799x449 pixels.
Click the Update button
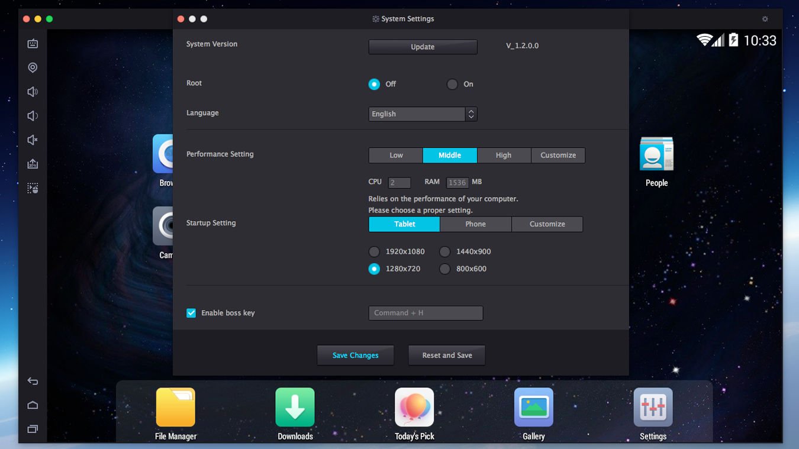423,47
